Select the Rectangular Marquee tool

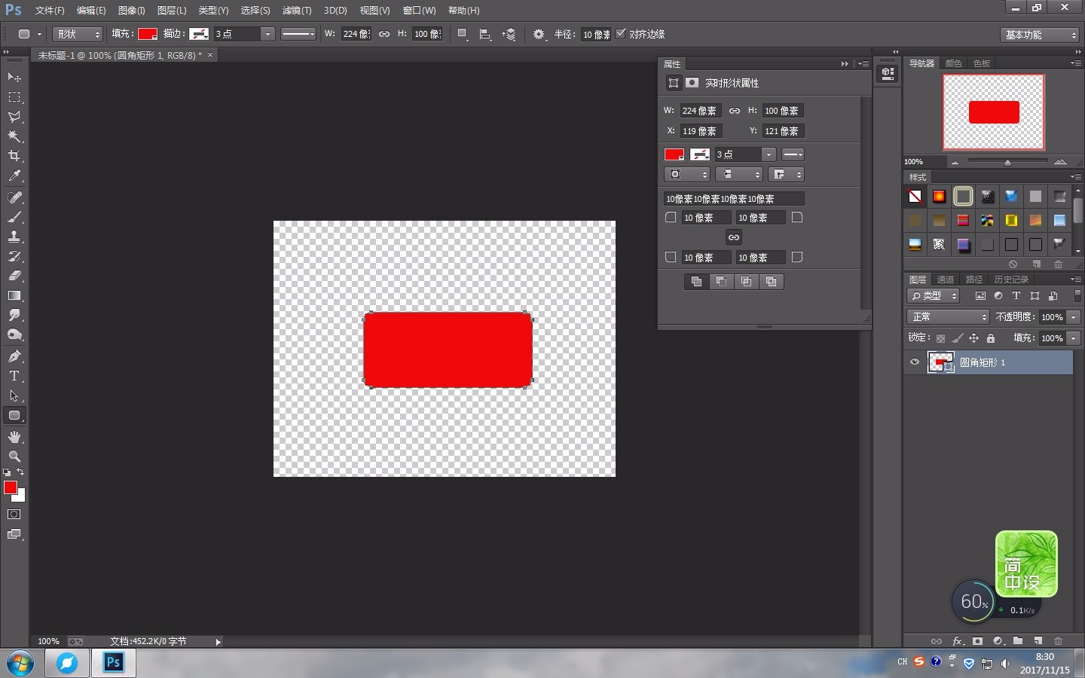tap(14, 97)
